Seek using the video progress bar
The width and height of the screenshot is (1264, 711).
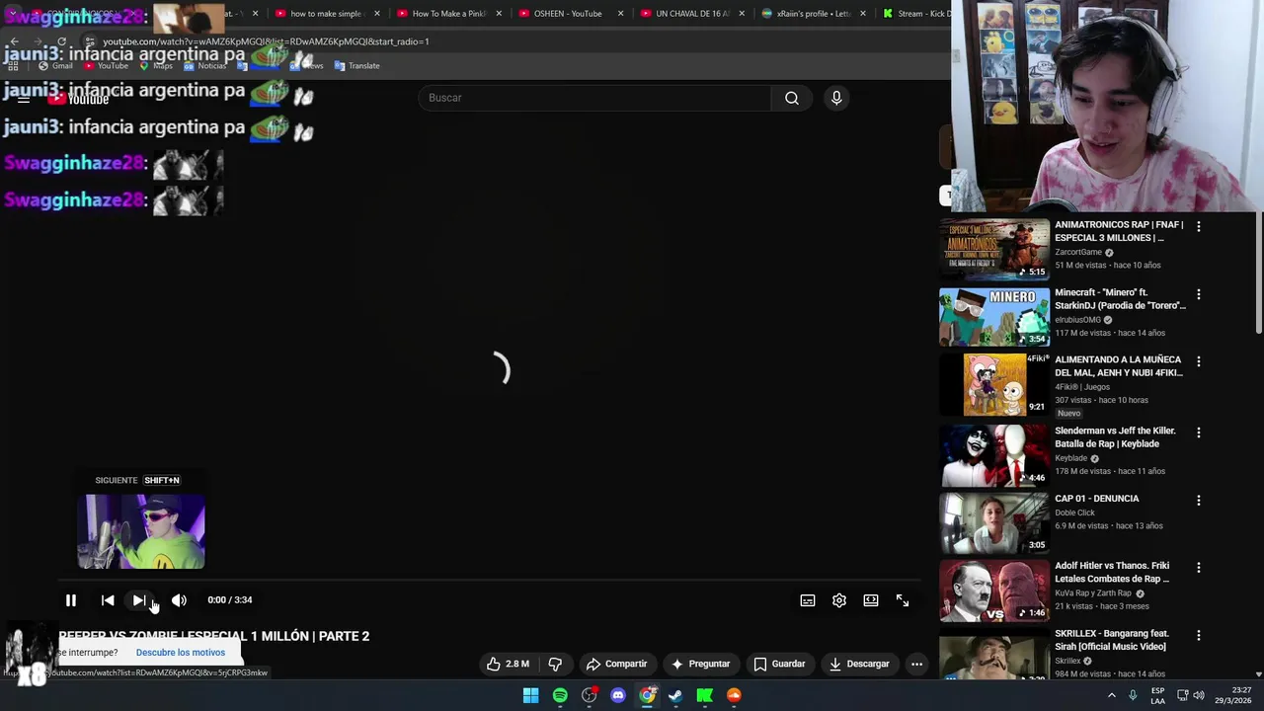490,581
